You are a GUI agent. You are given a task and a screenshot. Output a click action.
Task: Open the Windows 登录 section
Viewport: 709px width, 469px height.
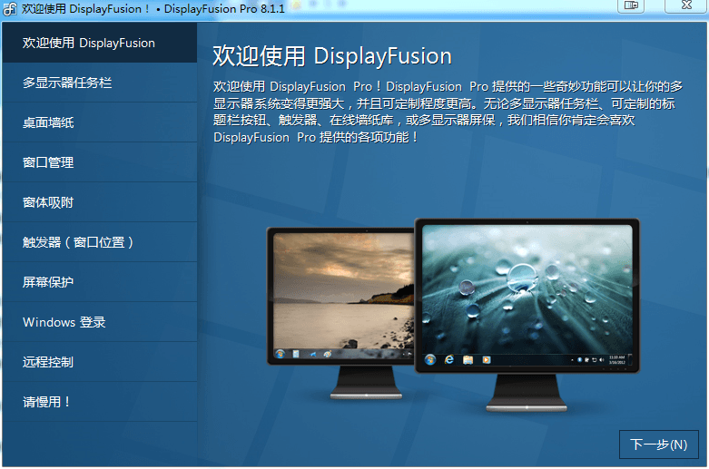tap(99, 322)
